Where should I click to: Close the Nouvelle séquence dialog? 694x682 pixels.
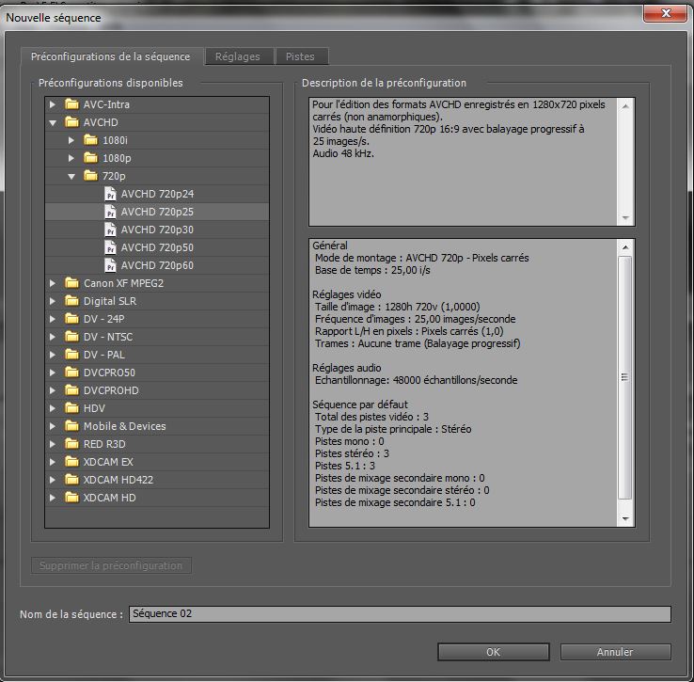(x=666, y=12)
